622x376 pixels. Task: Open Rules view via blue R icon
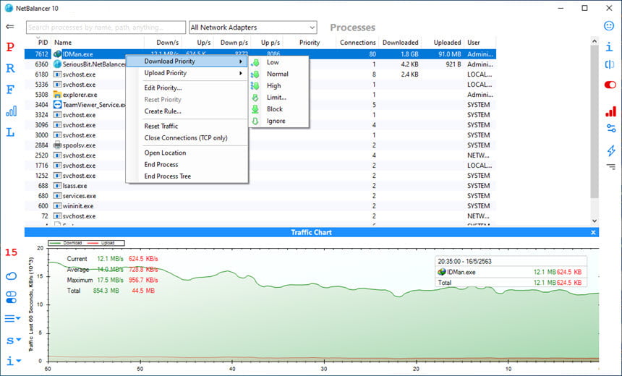coord(11,68)
